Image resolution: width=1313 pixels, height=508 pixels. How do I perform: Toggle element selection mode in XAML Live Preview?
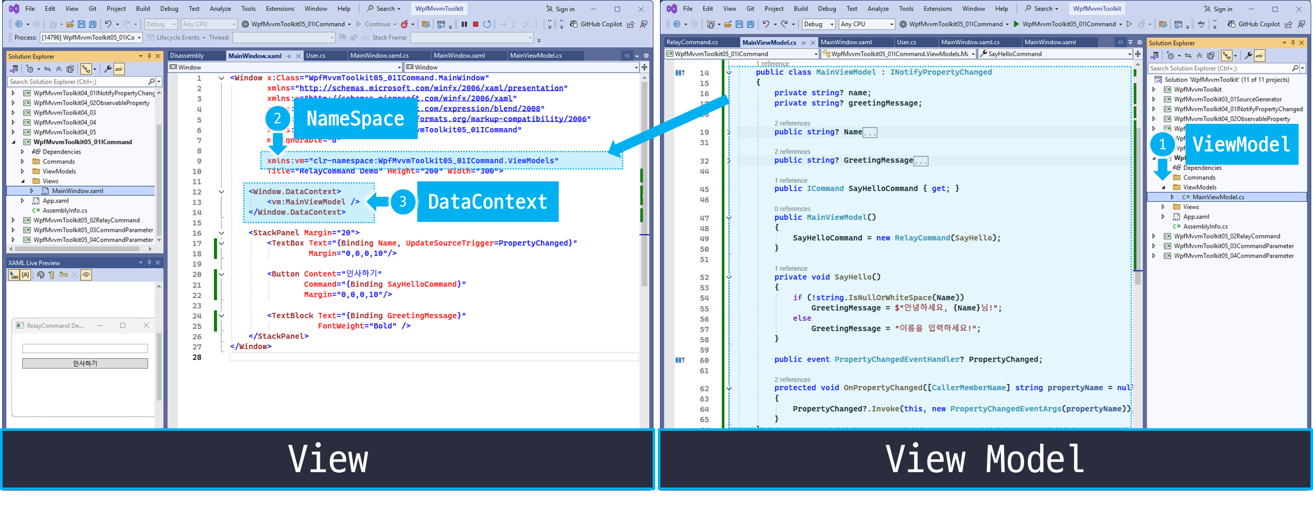tap(14, 275)
